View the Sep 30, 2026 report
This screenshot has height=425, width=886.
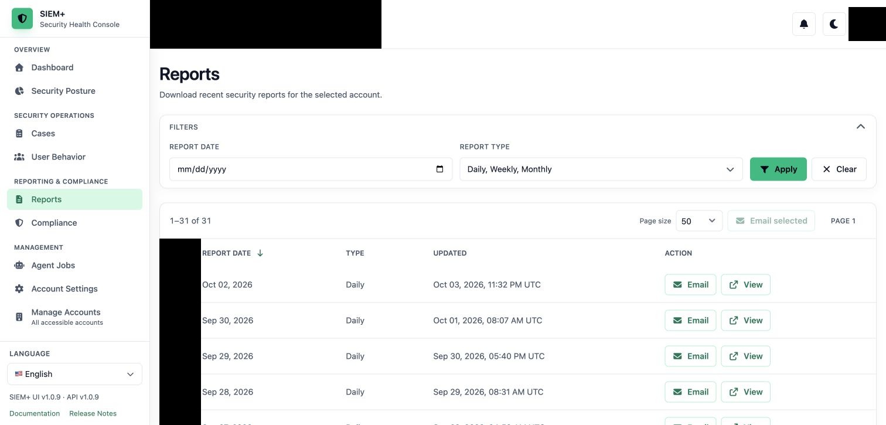click(x=745, y=321)
